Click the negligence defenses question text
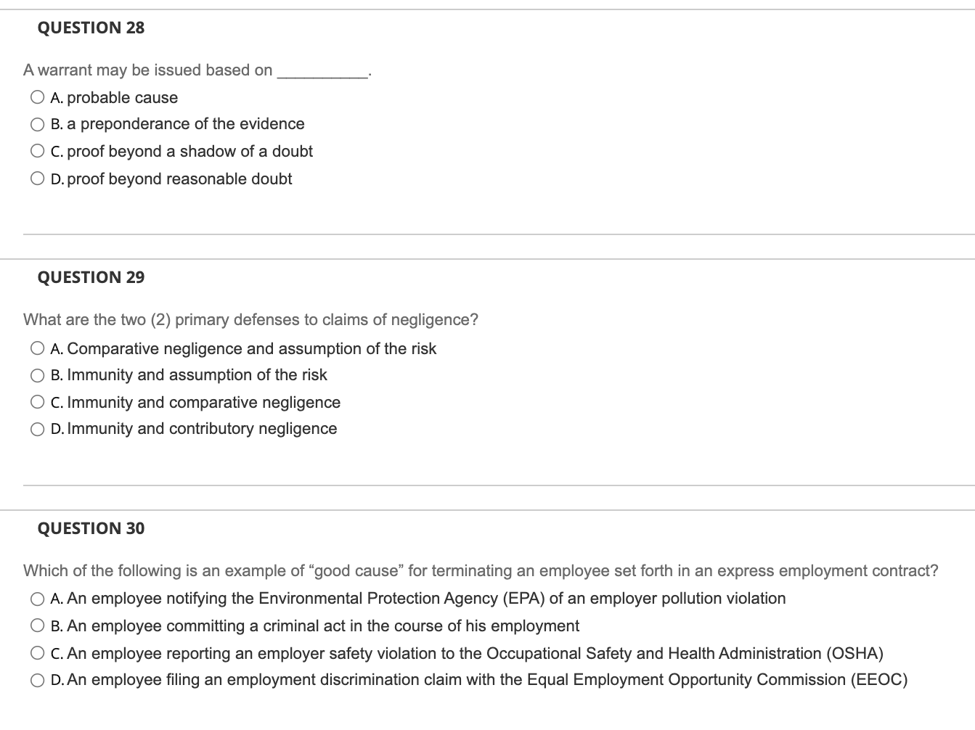This screenshot has height=730, width=975. coord(250,319)
